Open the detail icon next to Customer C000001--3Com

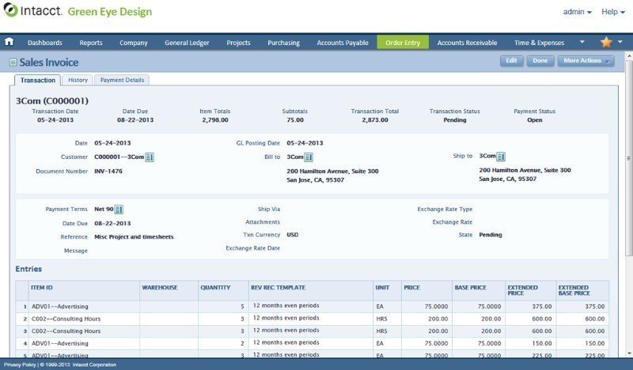[x=150, y=157]
